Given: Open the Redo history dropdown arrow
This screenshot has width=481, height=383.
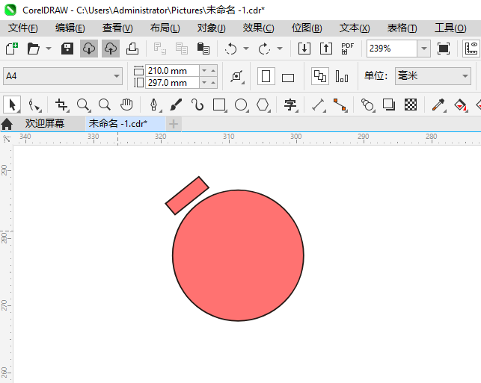Looking at the screenshot, I should coord(280,49).
